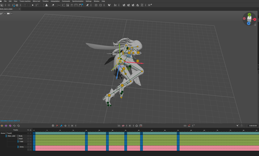Image resolution: width=259 pixels, height=156 pixels.
Task: Click the blue key tool icon in timeline toolbar
Action: (61, 126)
